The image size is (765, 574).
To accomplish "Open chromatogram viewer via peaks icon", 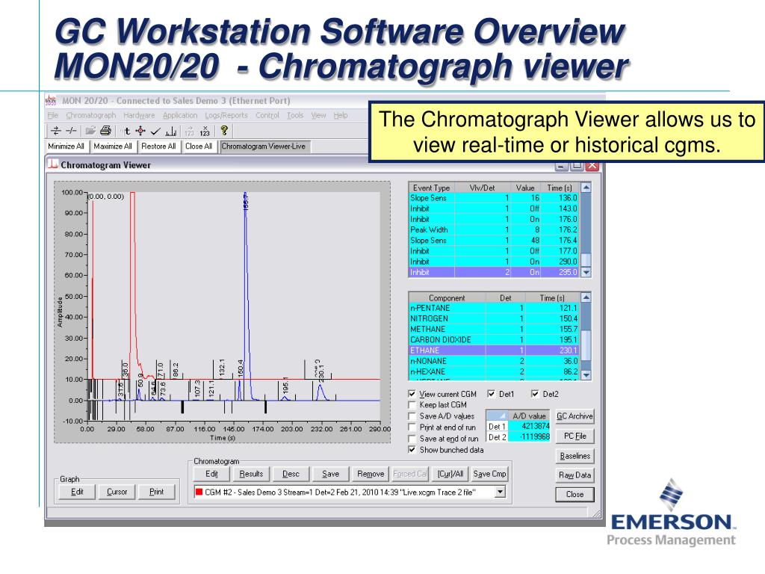I will click(x=171, y=131).
